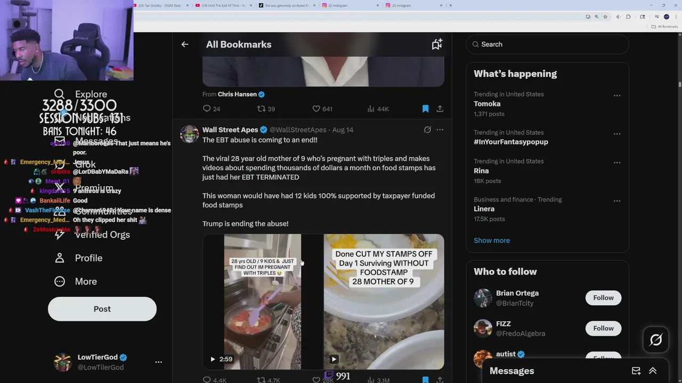Open options for Rina trend

point(617,163)
